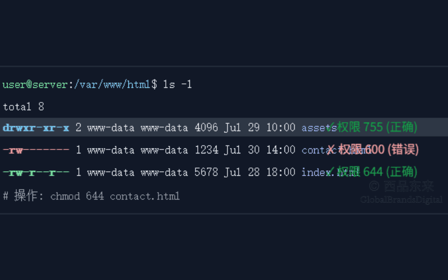Click the green checkmark before 权限 755

(332, 127)
